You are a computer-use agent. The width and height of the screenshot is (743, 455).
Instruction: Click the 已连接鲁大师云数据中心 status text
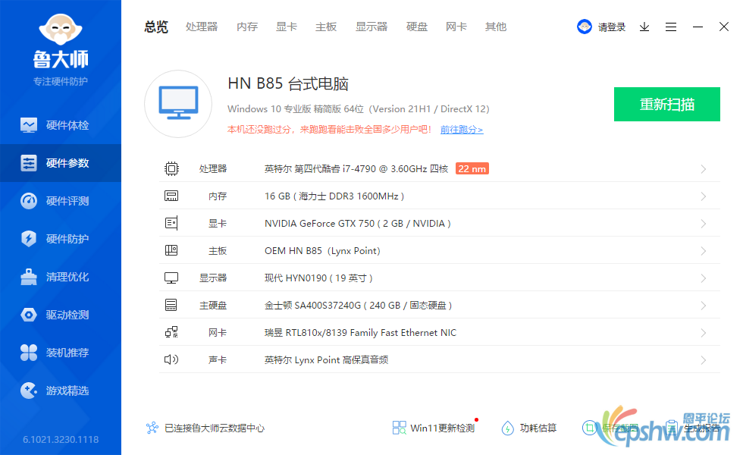215,428
